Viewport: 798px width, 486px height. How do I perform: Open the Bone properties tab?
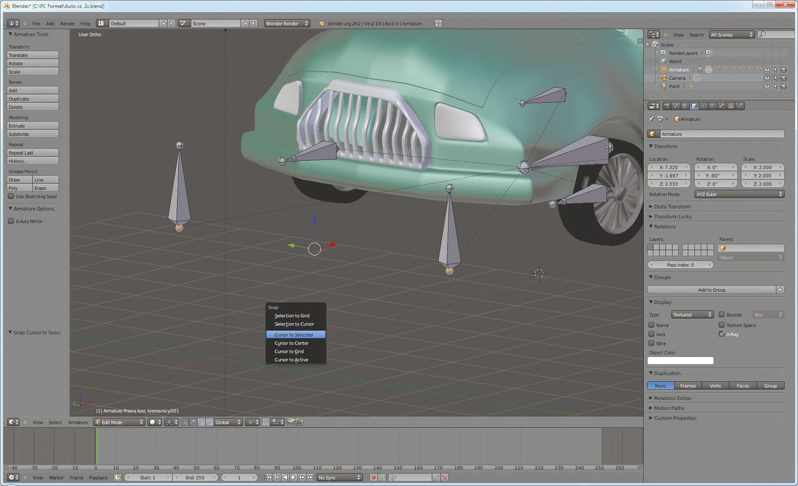click(721, 106)
